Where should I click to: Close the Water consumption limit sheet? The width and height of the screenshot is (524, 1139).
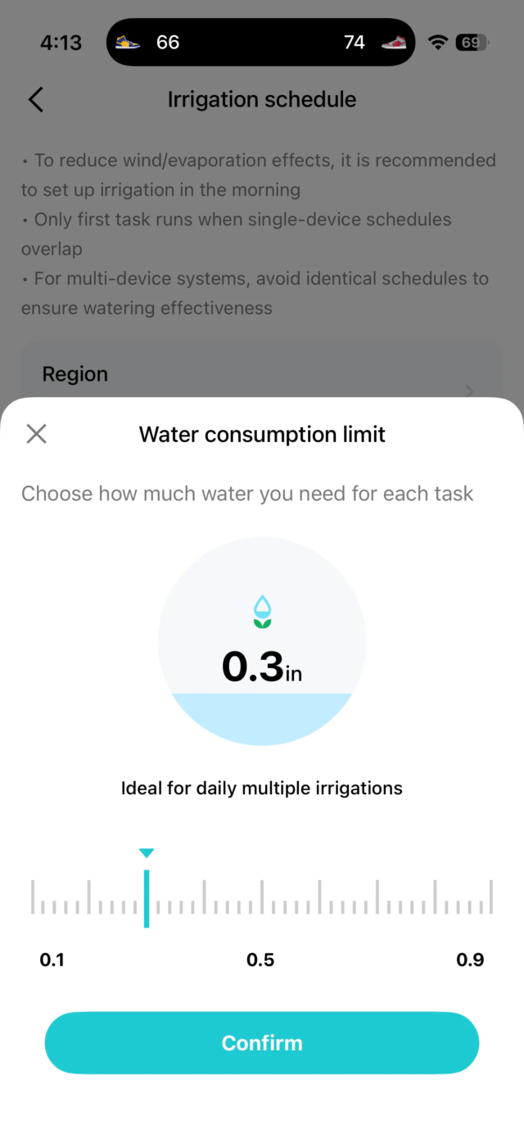(x=36, y=434)
